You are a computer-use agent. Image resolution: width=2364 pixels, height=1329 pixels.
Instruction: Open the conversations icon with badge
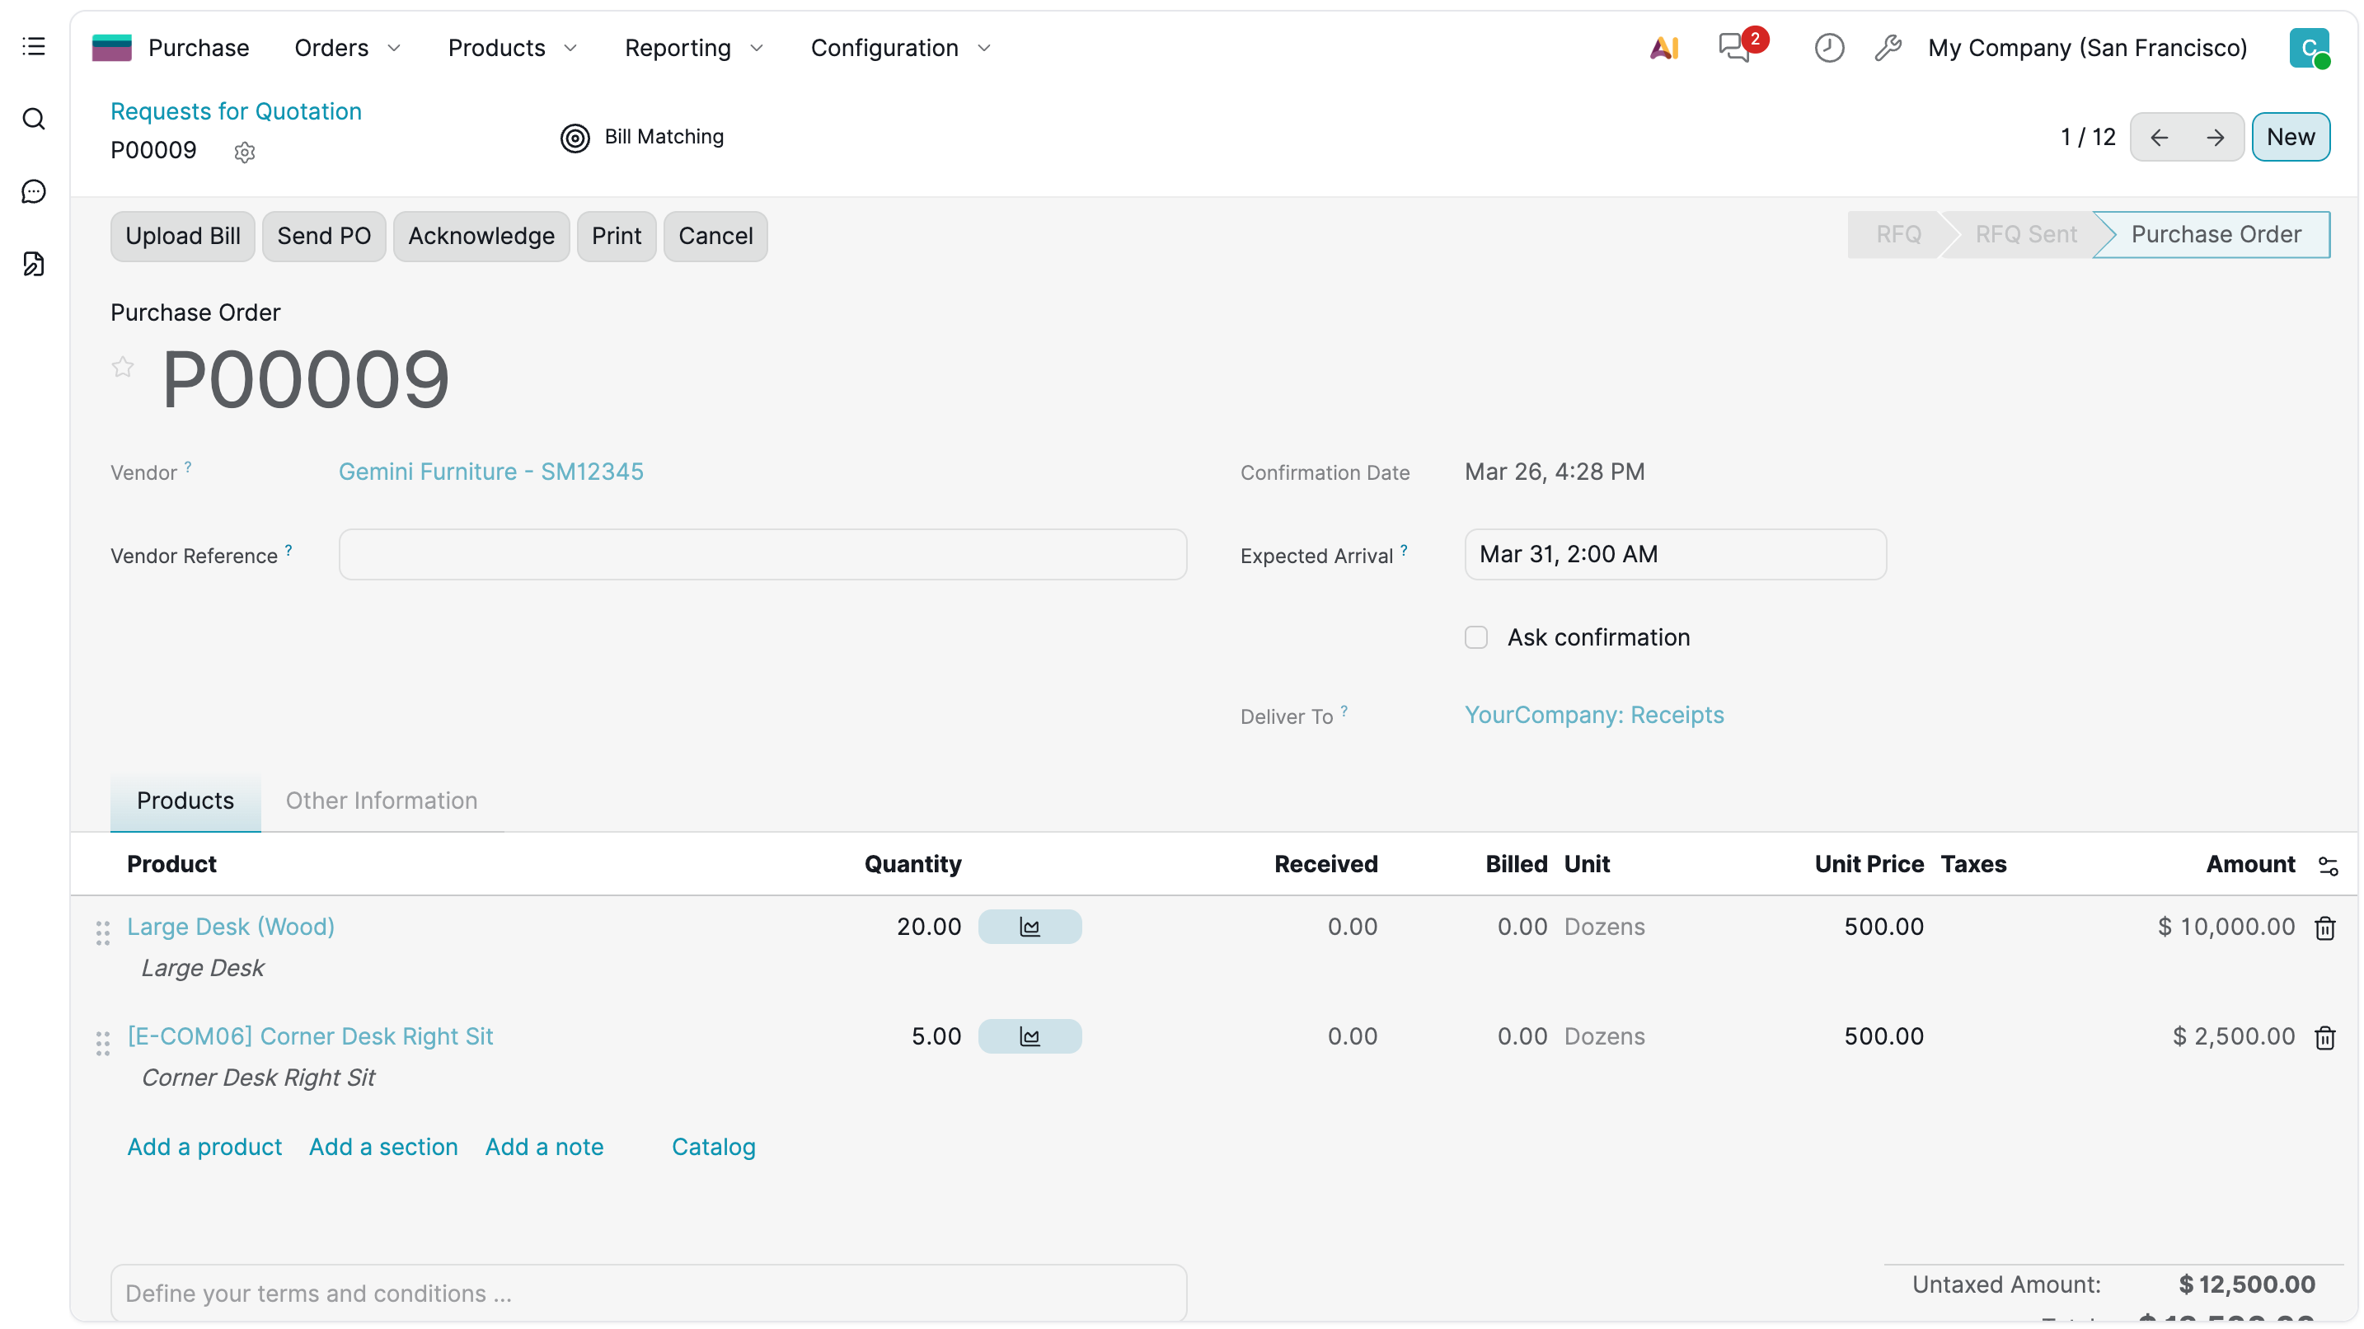tap(1734, 48)
